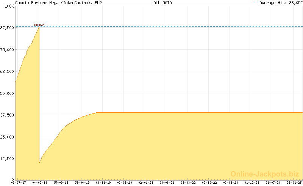
Task: Click the 87,500 y-axis label
Action: point(8,28)
